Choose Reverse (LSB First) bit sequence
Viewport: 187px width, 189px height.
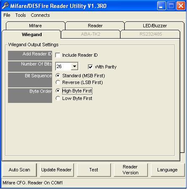click(58, 82)
